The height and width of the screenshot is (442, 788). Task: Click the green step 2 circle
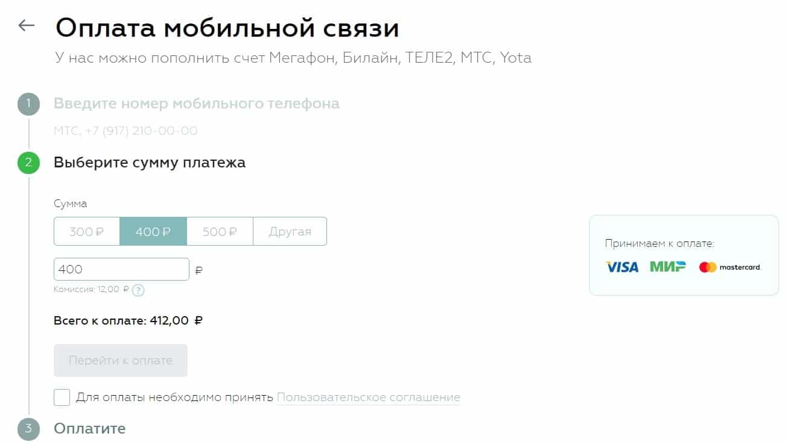[x=28, y=163]
